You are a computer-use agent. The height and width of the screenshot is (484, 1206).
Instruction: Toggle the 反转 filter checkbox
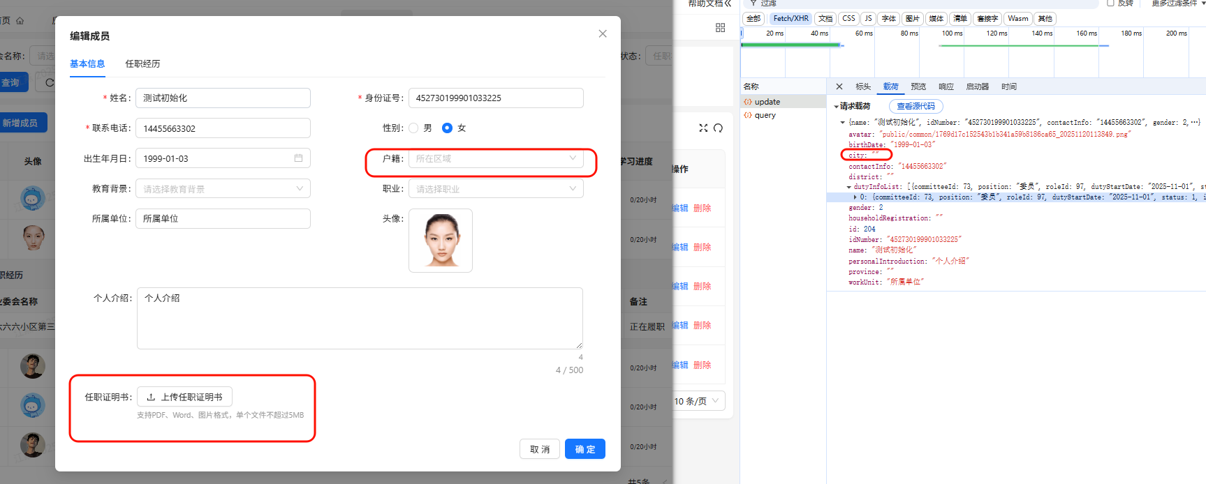(1110, 3)
